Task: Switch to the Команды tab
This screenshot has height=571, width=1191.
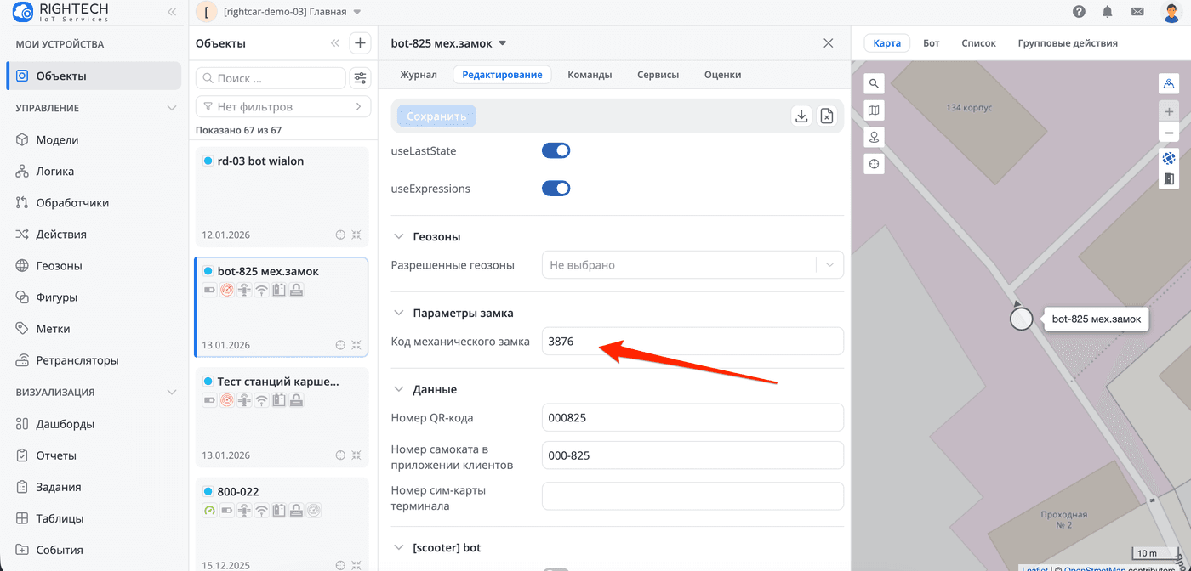Action: click(590, 75)
